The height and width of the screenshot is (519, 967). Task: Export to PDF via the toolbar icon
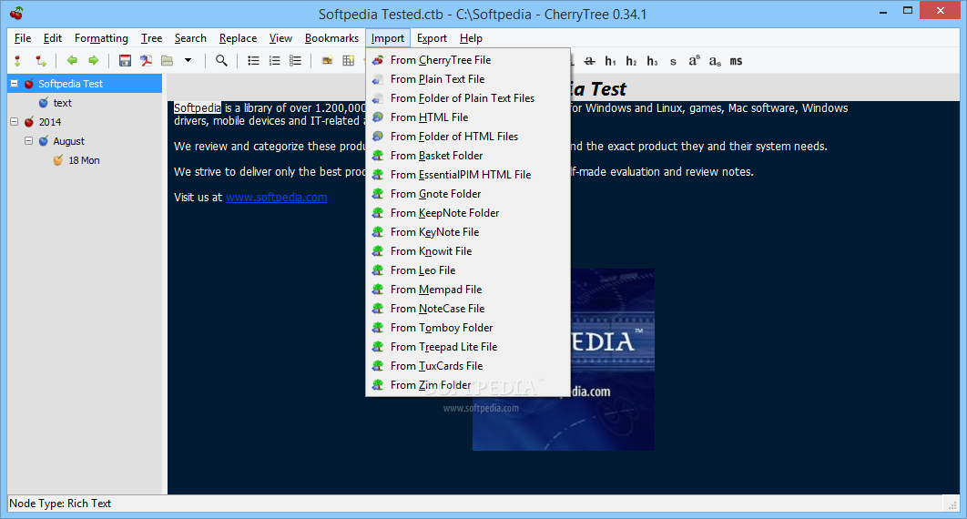(x=147, y=60)
